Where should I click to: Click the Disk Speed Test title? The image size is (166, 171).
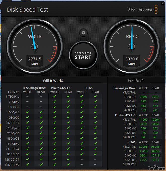coord(27,10)
